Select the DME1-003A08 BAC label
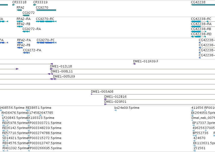The image size is (215, 152). point(102,92)
